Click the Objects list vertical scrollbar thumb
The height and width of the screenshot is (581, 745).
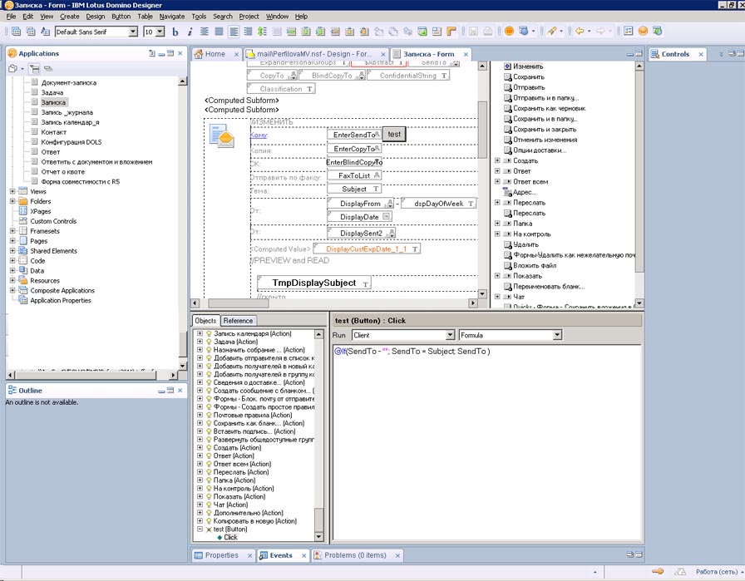pos(319,520)
